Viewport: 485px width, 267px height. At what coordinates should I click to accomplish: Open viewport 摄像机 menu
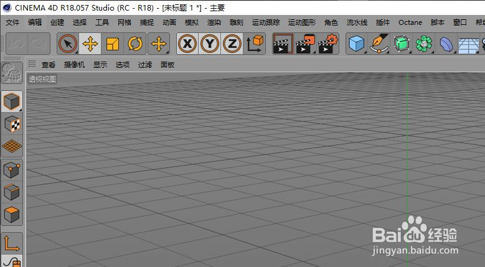[74, 65]
